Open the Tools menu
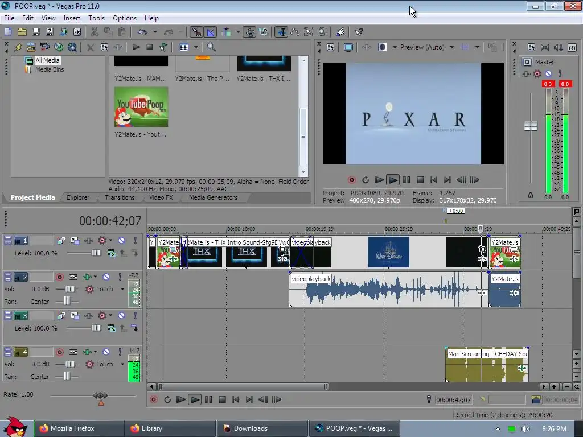583x437 pixels. point(96,18)
